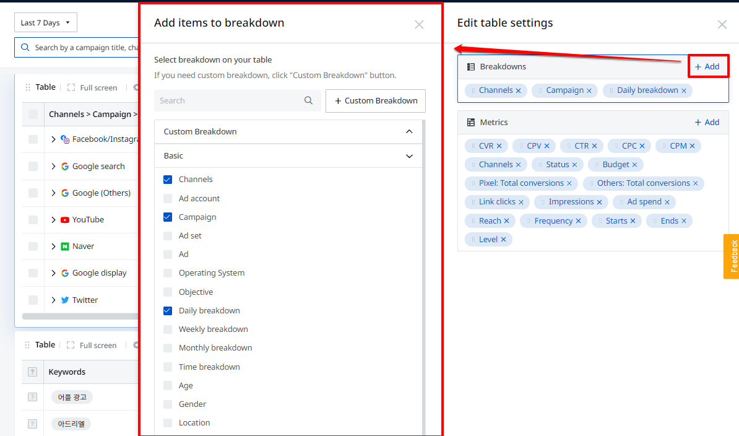Expand the YouTube row
The image size is (739, 436).
tap(53, 220)
